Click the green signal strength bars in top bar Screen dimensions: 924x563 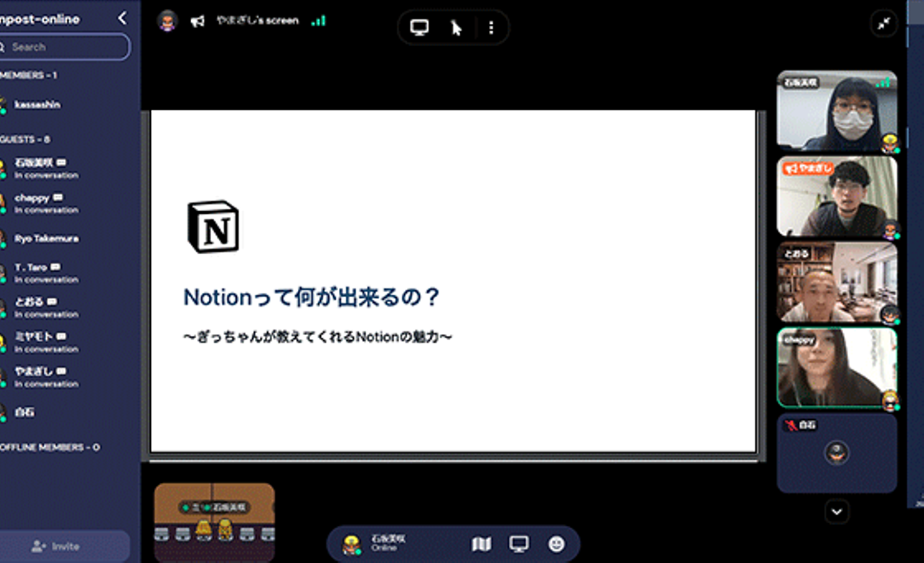318,21
